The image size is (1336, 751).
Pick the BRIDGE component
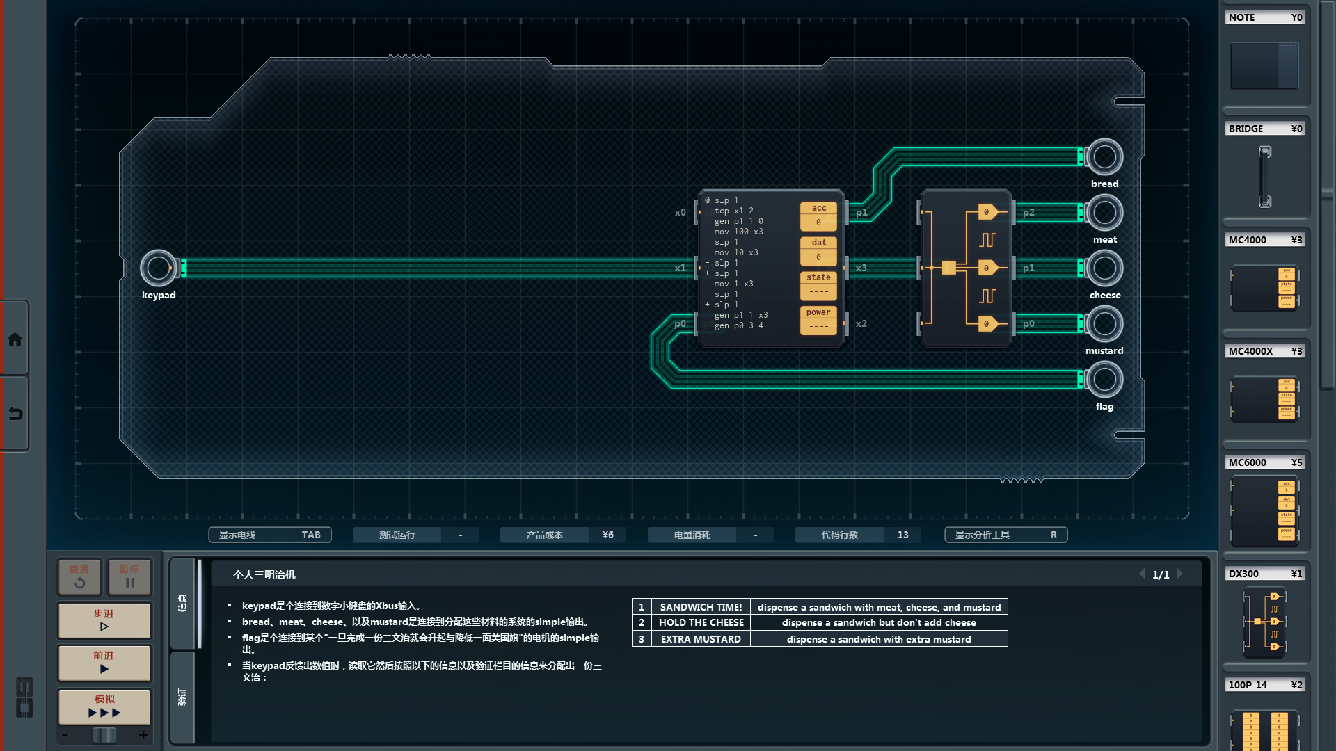(x=1264, y=177)
